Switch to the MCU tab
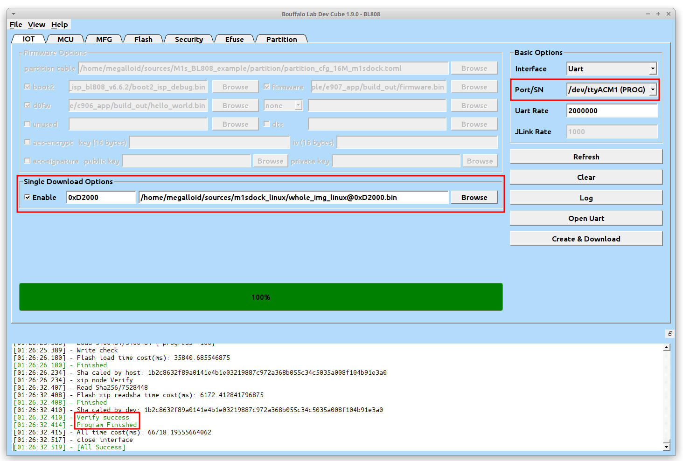Image resolution: width=683 pixels, height=461 pixels. pyautogui.click(x=65, y=39)
